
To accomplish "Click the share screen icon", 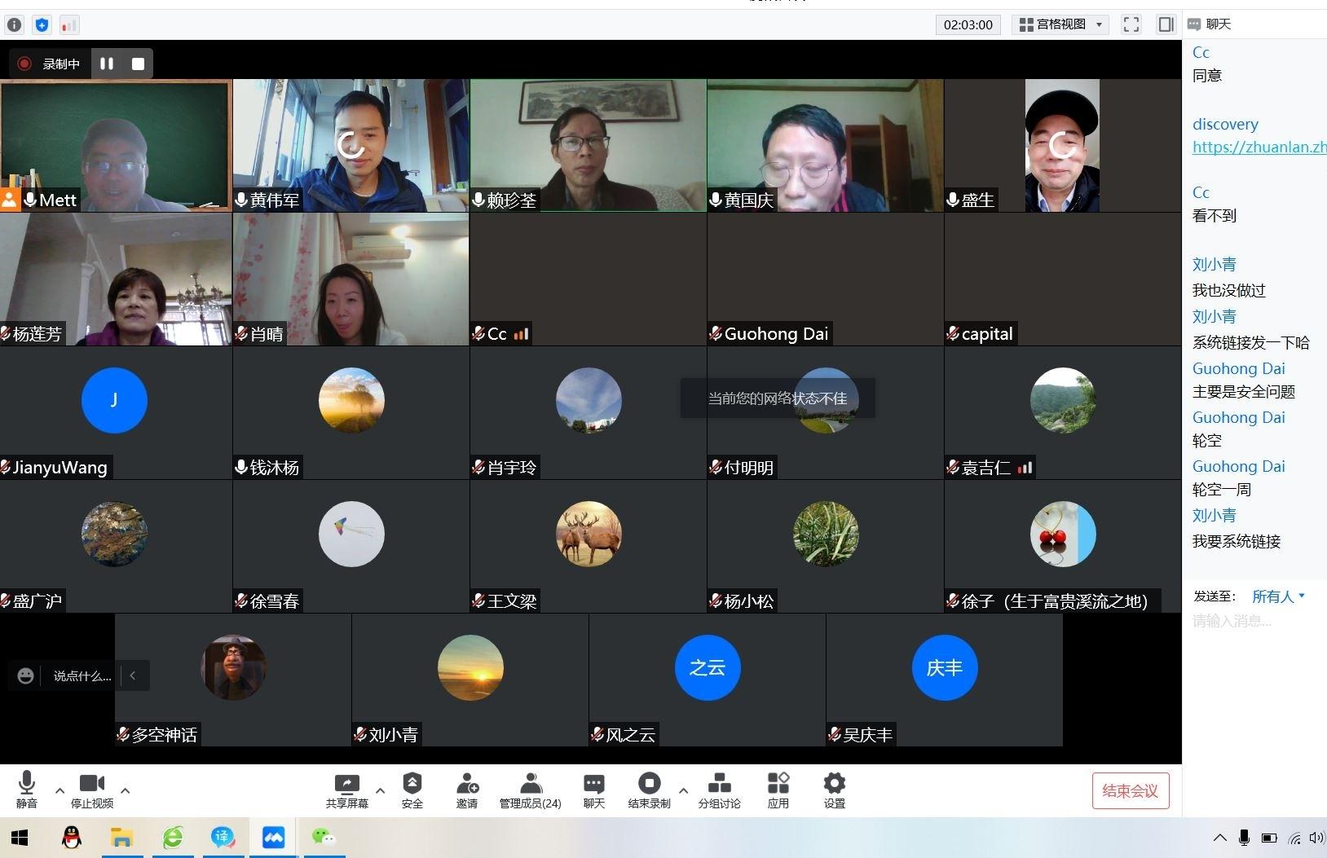I will tap(346, 784).
